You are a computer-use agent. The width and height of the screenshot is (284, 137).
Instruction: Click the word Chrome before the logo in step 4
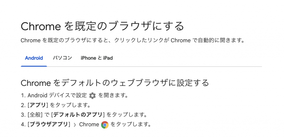pyautogui.click(x=89, y=124)
